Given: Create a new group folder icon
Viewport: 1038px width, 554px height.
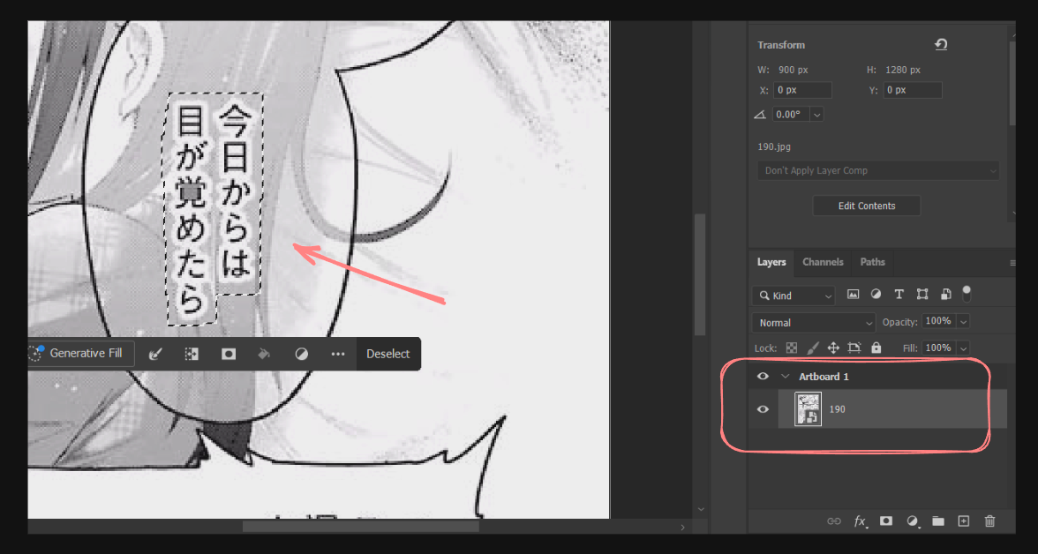Looking at the screenshot, I should tap(938, 521).
